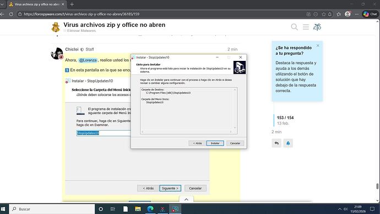Open the split screen icon in address bar

pos(308,14)
